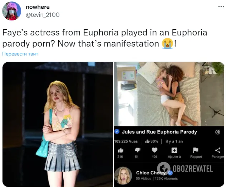Viewport: 226px width, 188px height.
Task: Click the Rapport flag icon
Action: [196, 150]
